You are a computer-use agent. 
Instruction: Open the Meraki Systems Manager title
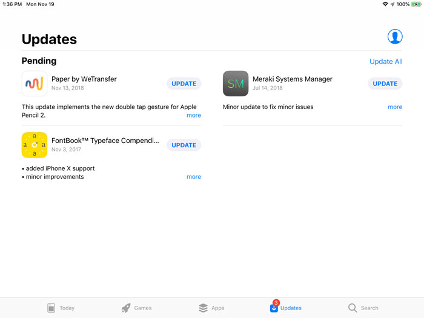292,79
